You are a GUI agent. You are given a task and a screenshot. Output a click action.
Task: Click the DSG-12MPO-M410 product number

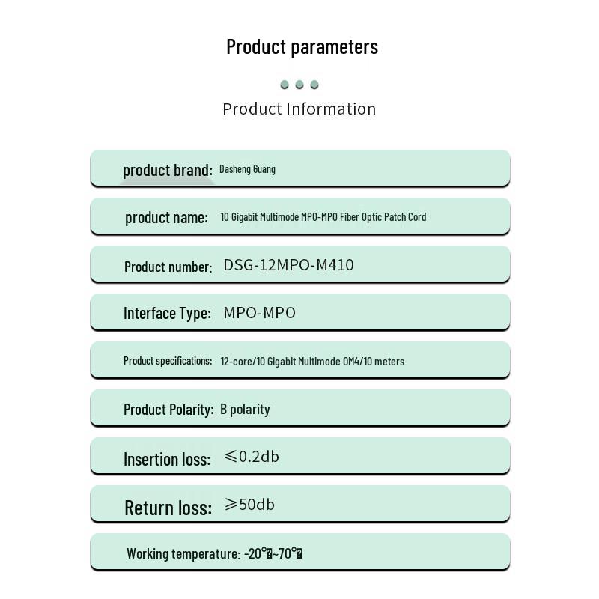pos(288,265)
